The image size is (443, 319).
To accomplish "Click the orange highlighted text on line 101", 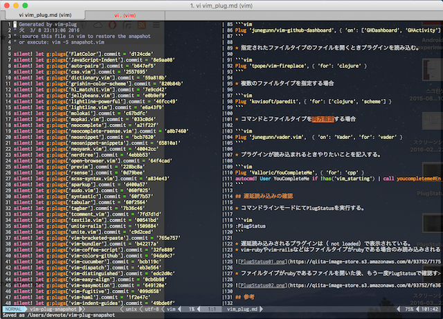I will 323,119.
